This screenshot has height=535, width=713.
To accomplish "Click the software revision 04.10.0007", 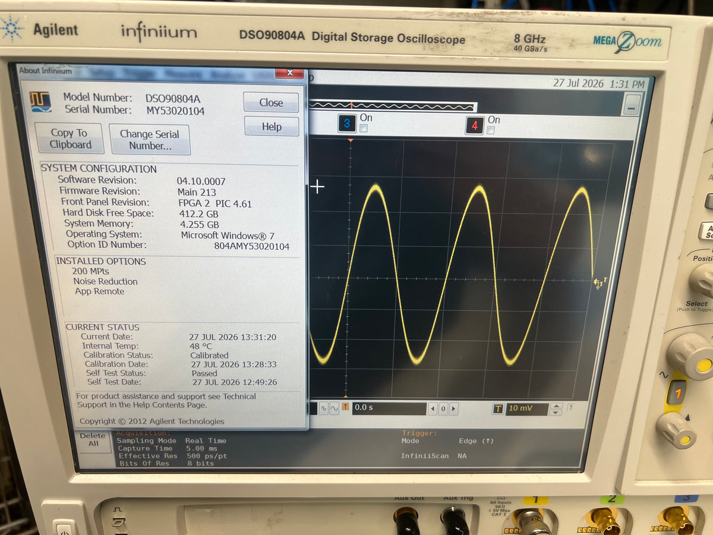I will (201, 181).
